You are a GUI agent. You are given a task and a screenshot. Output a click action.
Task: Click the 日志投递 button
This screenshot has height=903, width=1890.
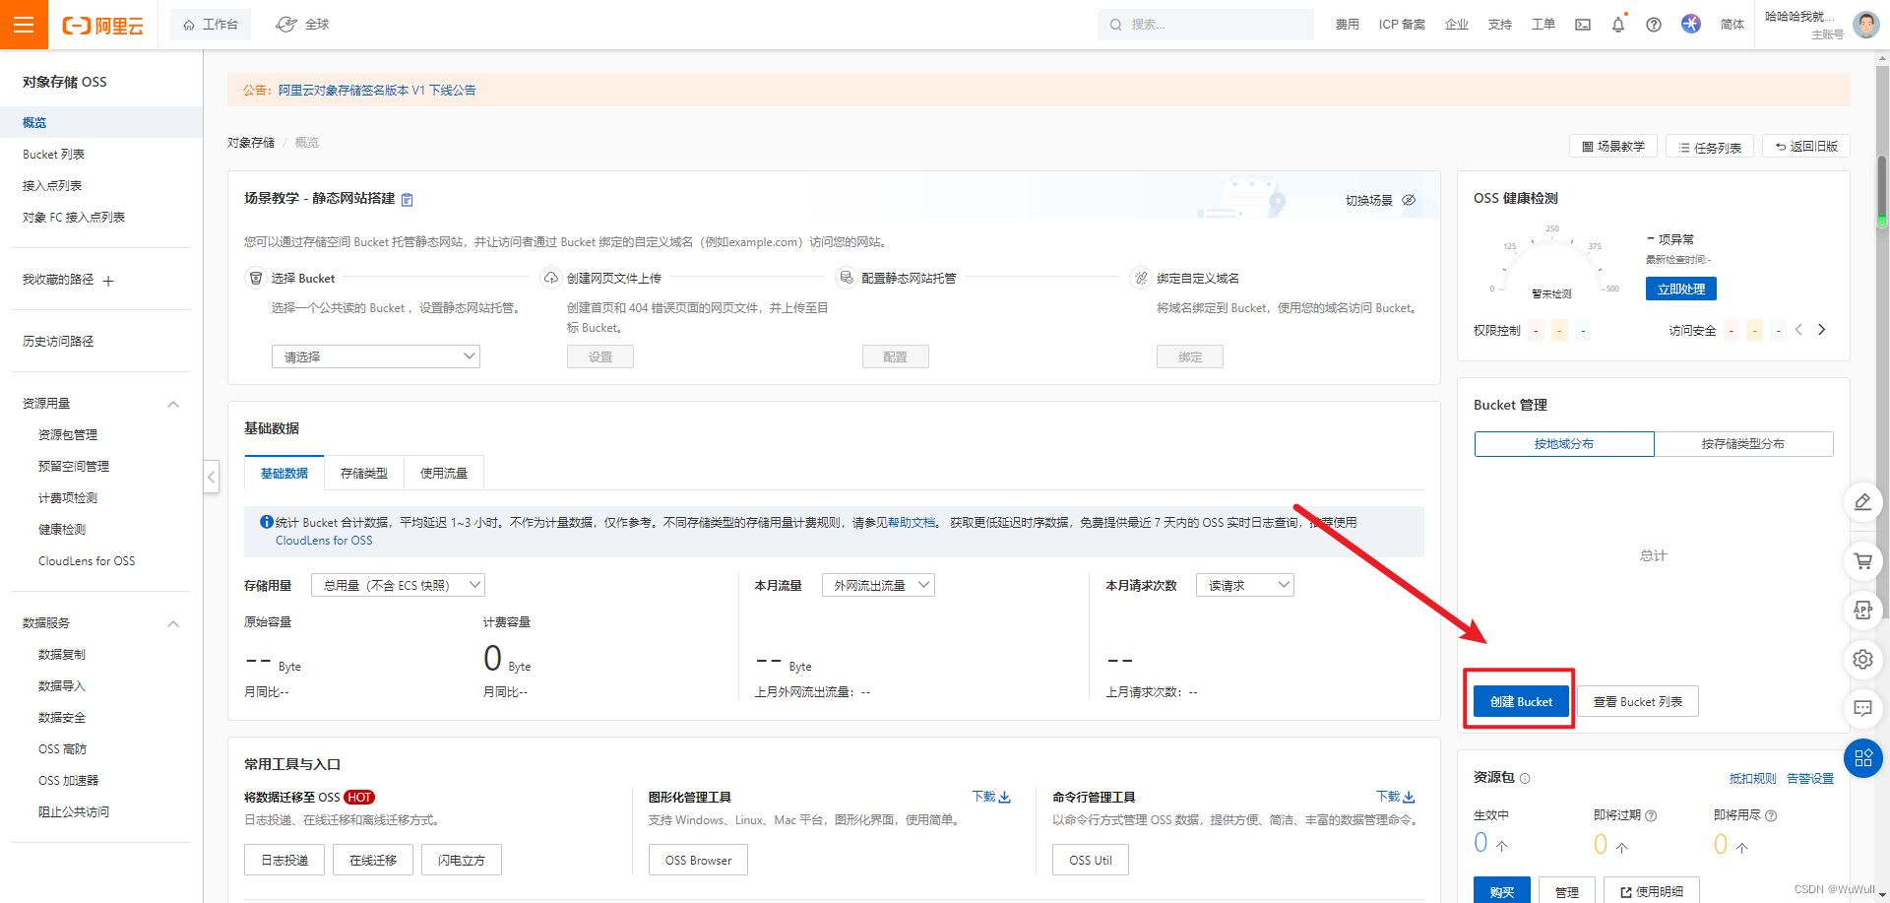284,860
